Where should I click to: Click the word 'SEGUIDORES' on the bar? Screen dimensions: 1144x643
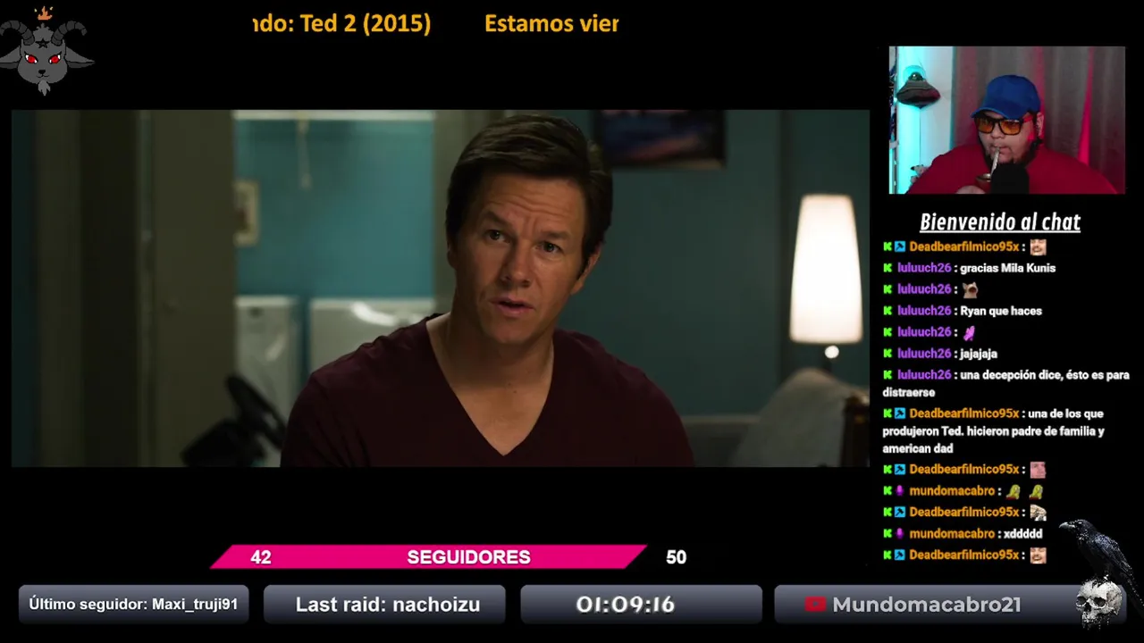[468, 557]
